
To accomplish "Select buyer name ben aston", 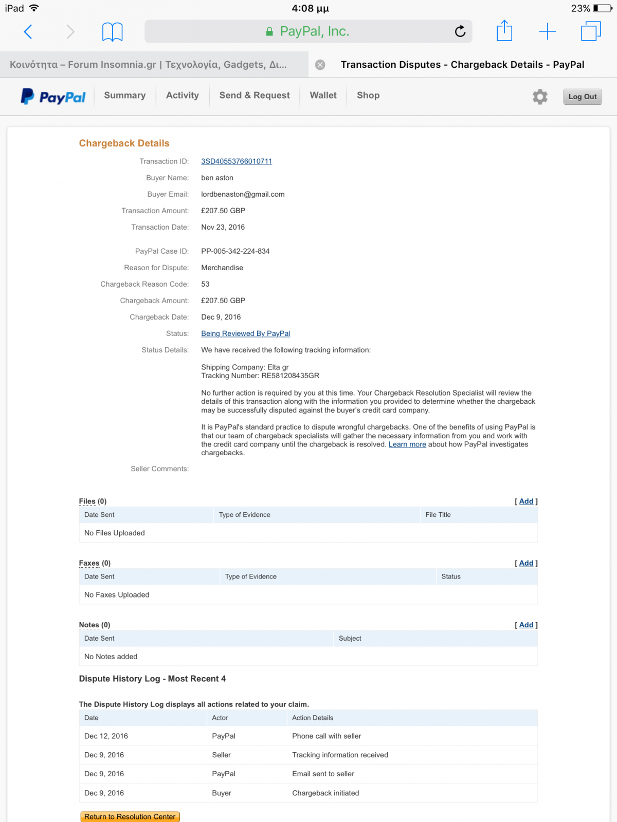I will coord(217,178).
